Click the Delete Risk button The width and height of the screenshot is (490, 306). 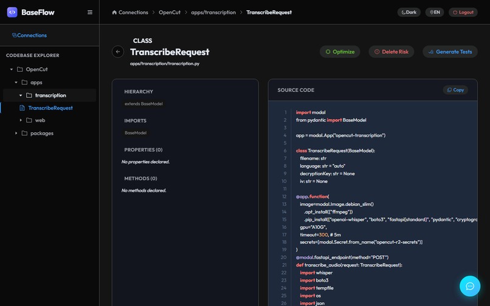[392, 52]
